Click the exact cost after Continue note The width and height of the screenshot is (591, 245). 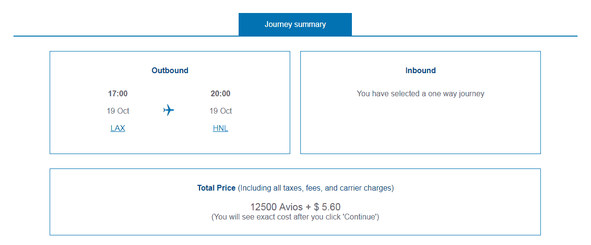point(295,217)
